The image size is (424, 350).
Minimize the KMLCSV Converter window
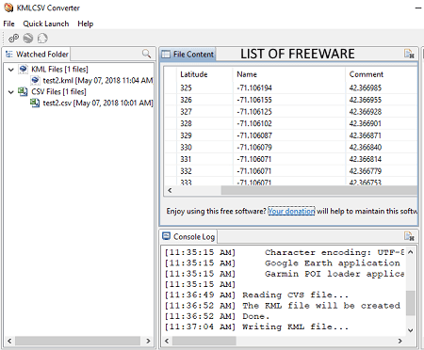pos(418,8)
